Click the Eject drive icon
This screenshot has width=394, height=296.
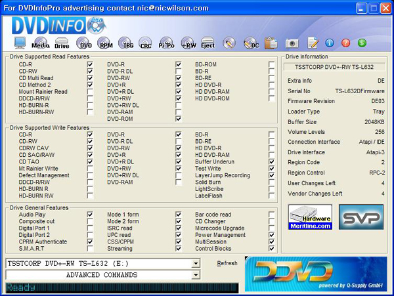pos(208,43)
